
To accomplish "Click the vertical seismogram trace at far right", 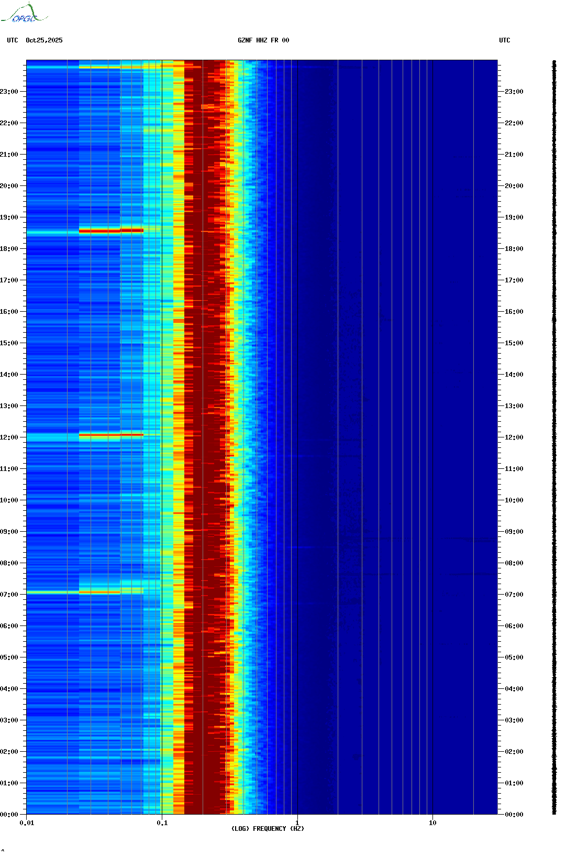I will [554, 437].
